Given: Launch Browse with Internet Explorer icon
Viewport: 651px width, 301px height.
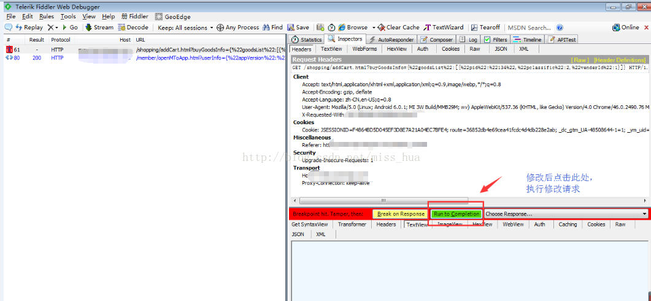Looking at the screenshot, I should [353, 28].
